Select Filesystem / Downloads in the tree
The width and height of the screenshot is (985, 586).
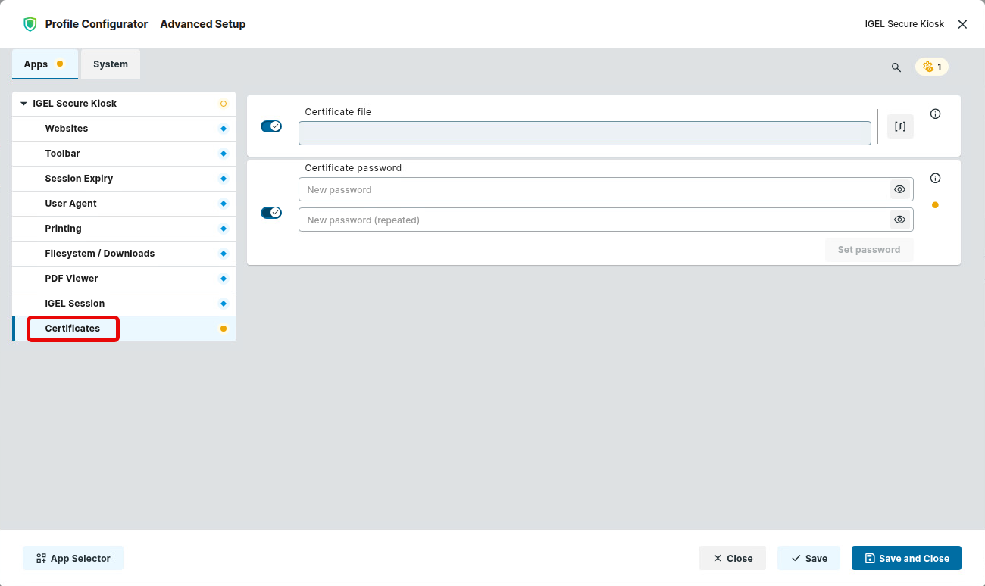coord(99,254)
